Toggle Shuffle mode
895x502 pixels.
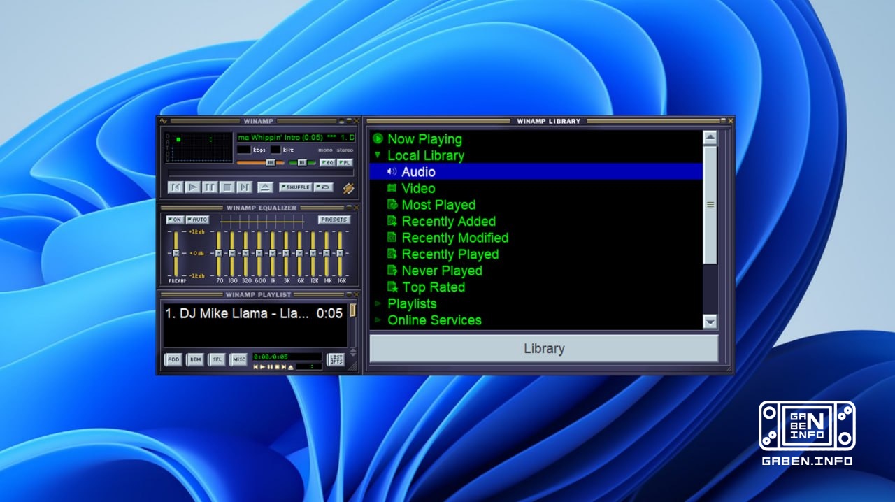click(x=295, y=187)
